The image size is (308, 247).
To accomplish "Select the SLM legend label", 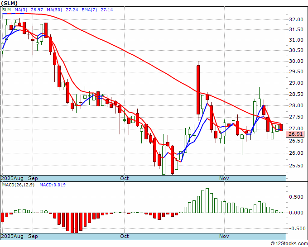I will coord(6,10).
